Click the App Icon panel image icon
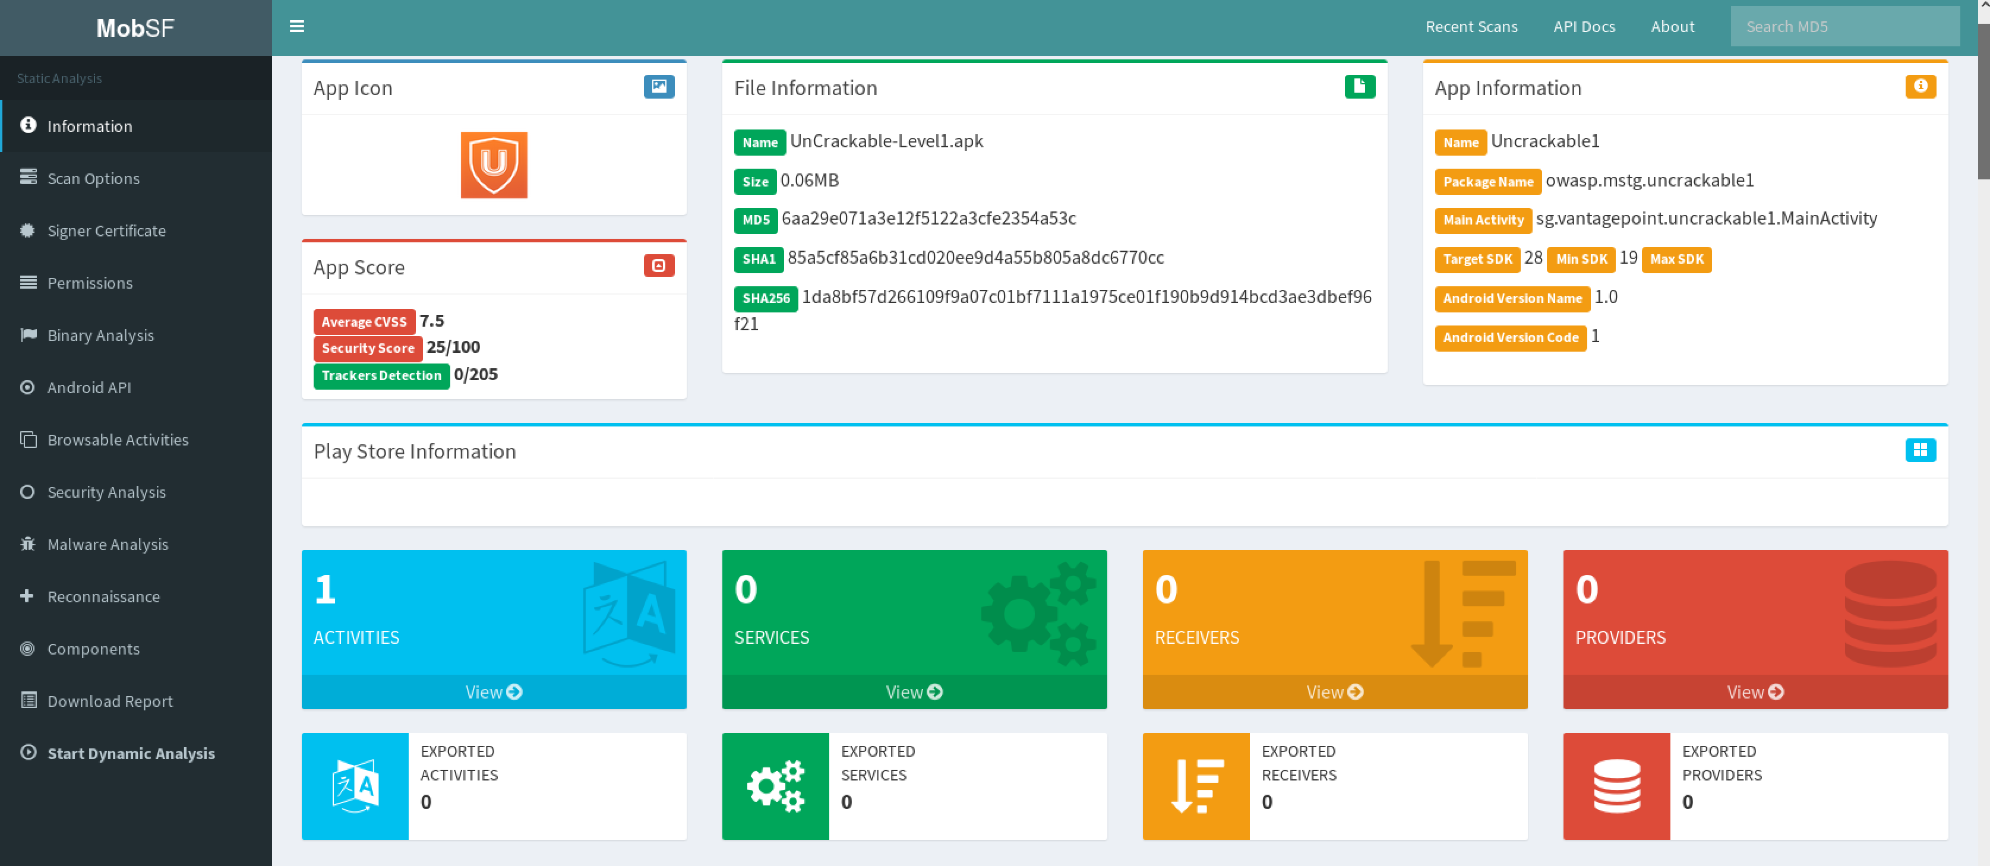 [658, 87]
